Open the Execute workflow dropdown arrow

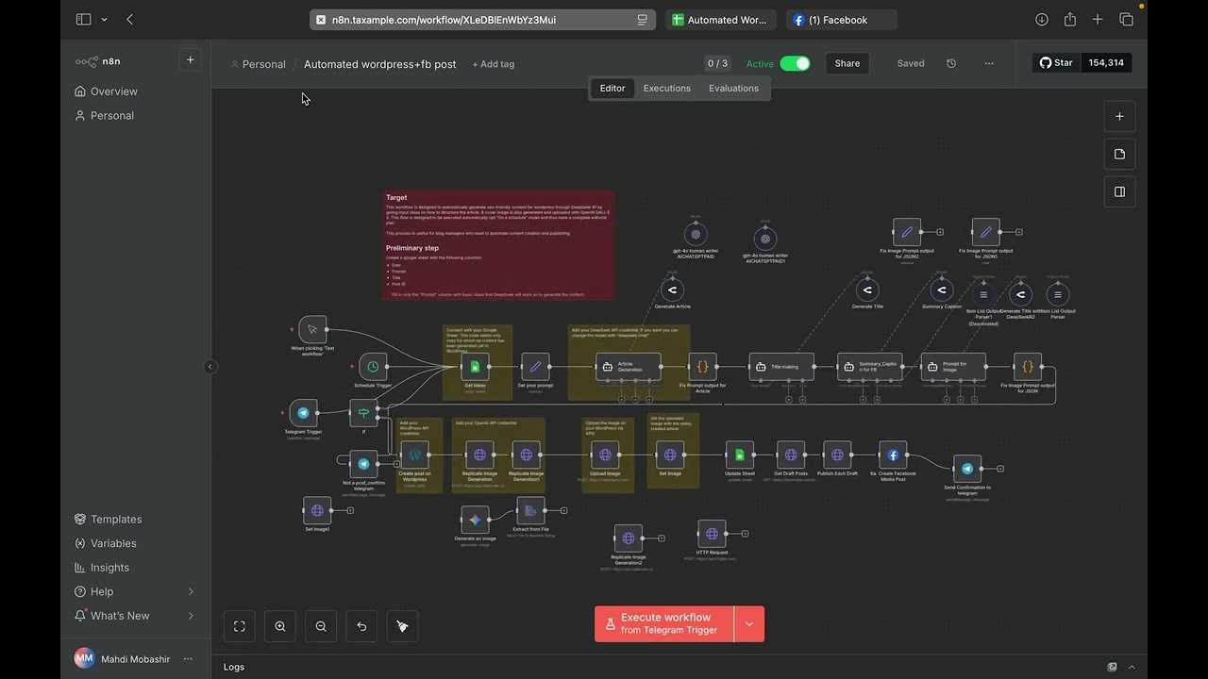[748, 623]
